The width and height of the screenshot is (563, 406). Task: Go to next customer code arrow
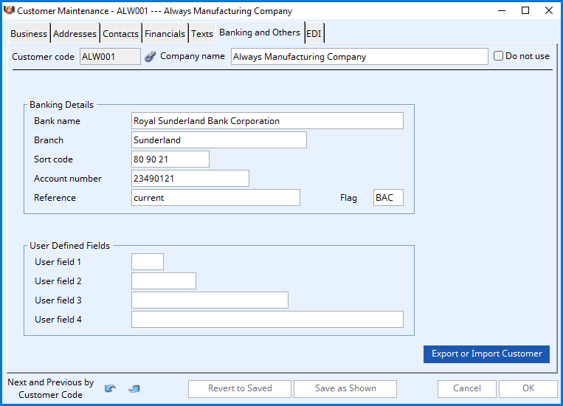click(134, 388)
